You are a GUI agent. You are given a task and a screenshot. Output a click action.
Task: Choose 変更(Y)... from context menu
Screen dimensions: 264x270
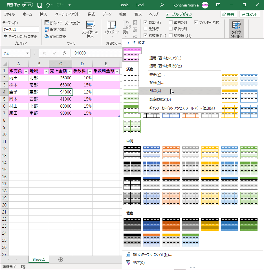click(x=180, y=75)
